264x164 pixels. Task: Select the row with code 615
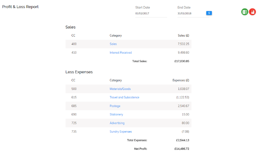coord(128,97)
